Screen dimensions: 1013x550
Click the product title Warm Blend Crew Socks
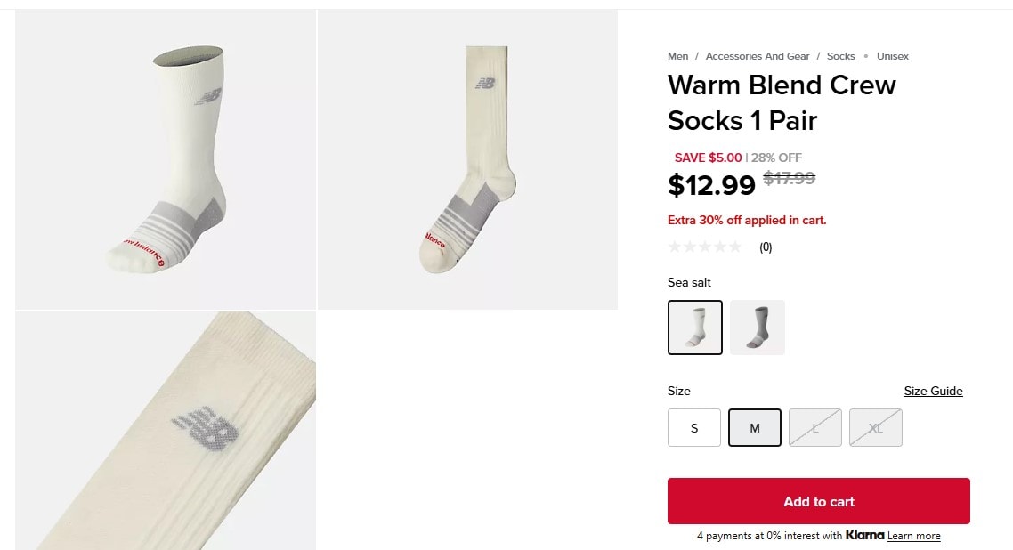coord(781,102)
